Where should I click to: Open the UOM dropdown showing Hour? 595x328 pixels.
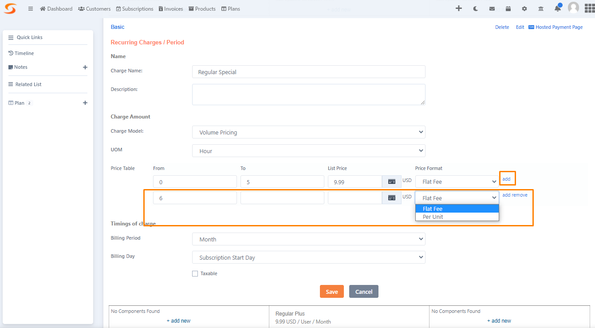[308, 150]
